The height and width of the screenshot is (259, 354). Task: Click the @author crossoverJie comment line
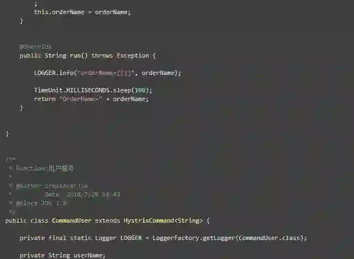(x=52, y=186)
